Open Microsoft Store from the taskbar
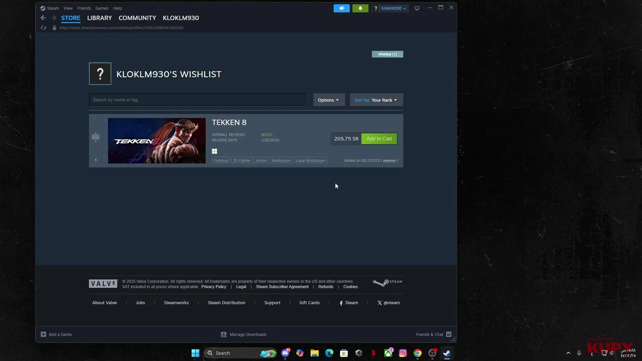Screen dimensions: 642x361 coord(344,353)
